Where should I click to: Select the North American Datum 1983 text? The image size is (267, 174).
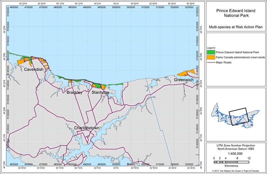(235, 149)
